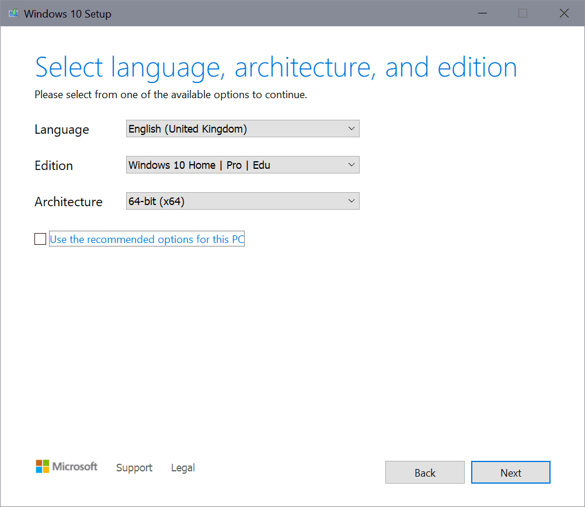Viewport: 585px width, 507px height.
Task: Open the Support link
Action: point(134,467)
